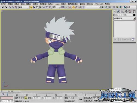This screenshot has height=103, width=137.
Task: Click the Set Key button
Action: 88,101
